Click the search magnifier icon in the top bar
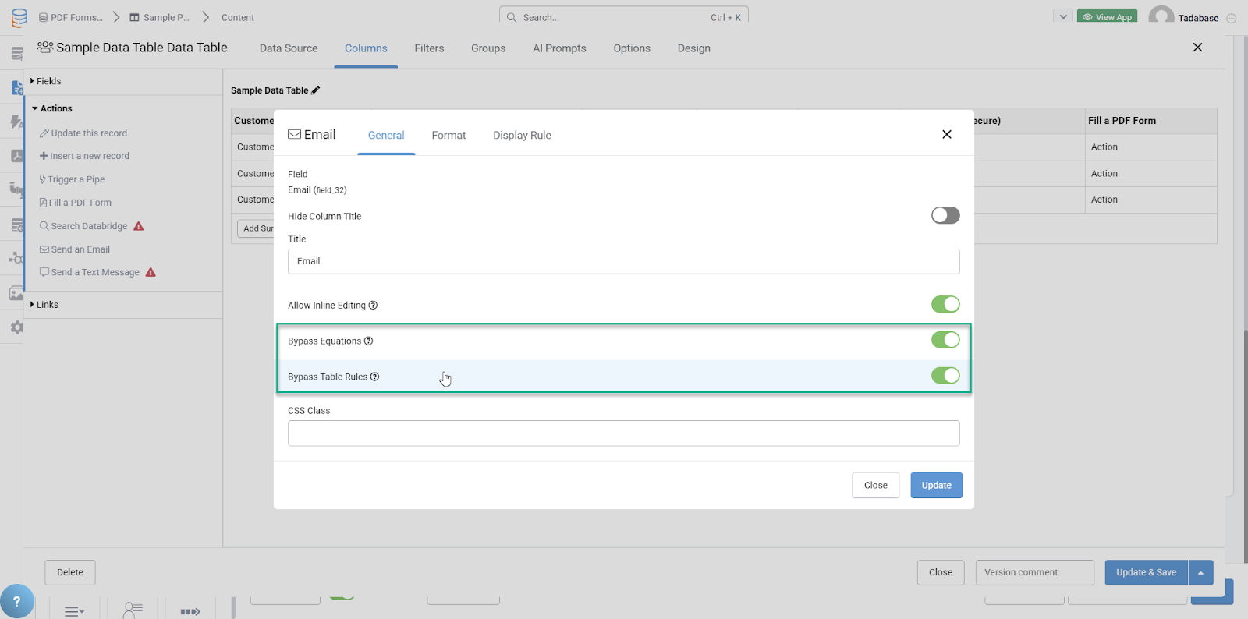The width and height of the screenshot is (1248, 619). tap(511, 17)
